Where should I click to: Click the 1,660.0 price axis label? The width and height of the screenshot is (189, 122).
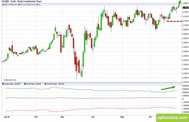(186, 34)
